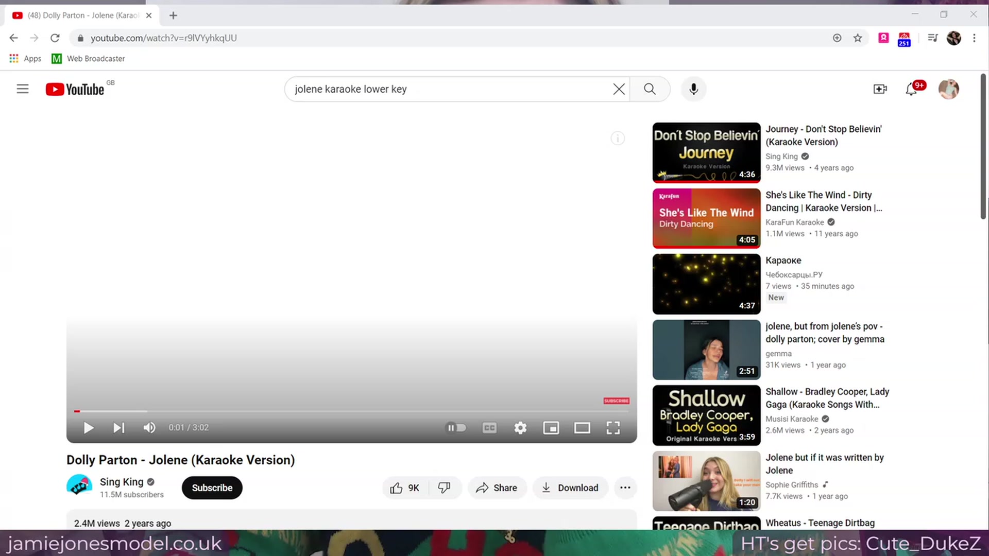This screenshot has height=556, width=989.
Task: Open the YouTube guide hamburger menu
Action: tap(23, 89)
